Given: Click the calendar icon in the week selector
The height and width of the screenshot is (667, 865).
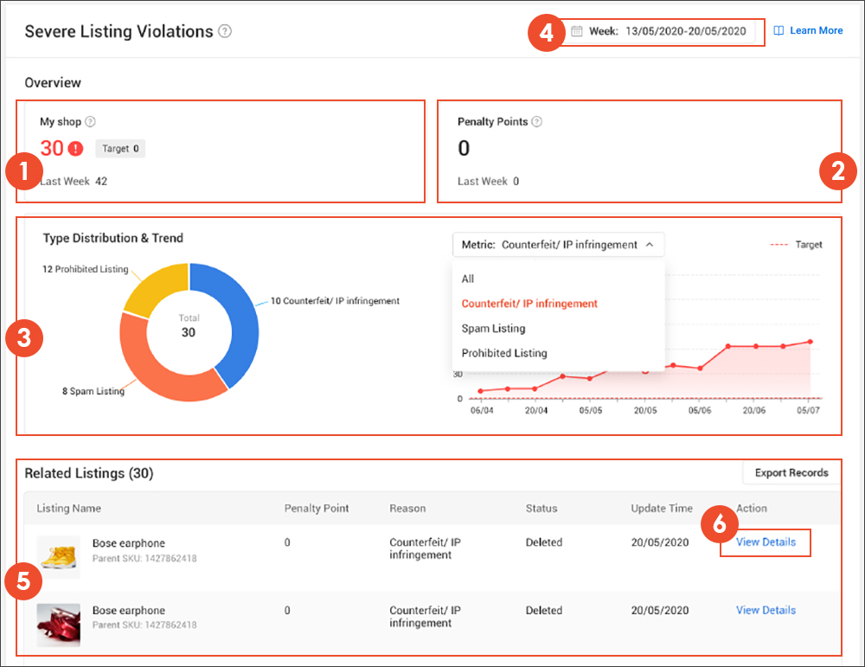Looking at the screenshot, I should click(x=575, y=30).
